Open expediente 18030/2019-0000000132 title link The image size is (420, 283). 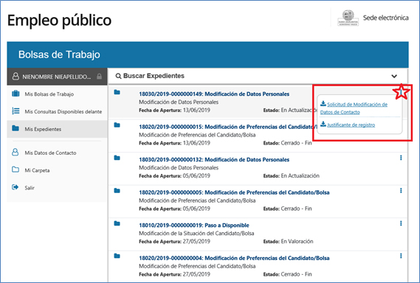pyautogui.click(x=214, y=160)
